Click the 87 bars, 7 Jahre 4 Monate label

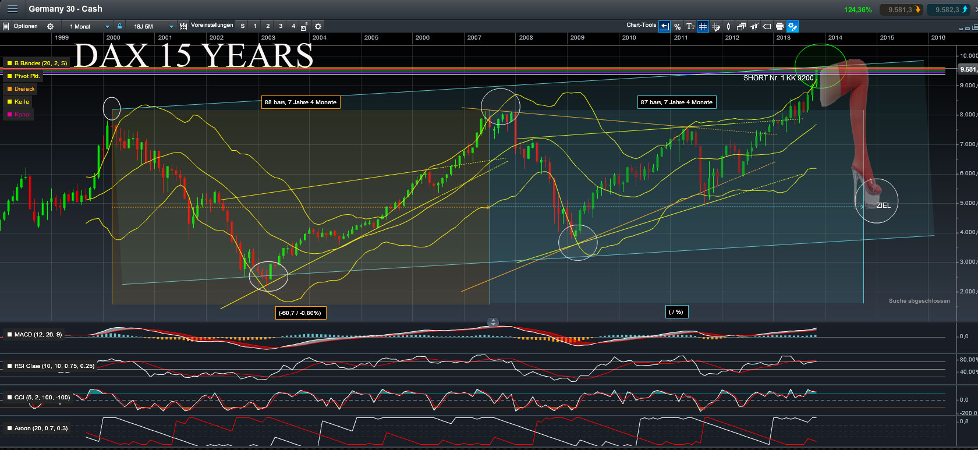coord(676,102)
